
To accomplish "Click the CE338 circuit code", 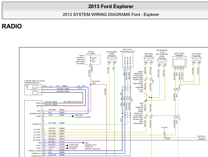I will click(62, 115).
